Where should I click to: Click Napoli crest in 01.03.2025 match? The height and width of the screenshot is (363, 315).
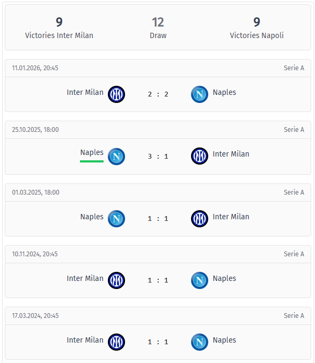(116, 219)
